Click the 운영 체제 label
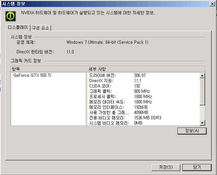217x175 pixels. (x=26, y=42)
